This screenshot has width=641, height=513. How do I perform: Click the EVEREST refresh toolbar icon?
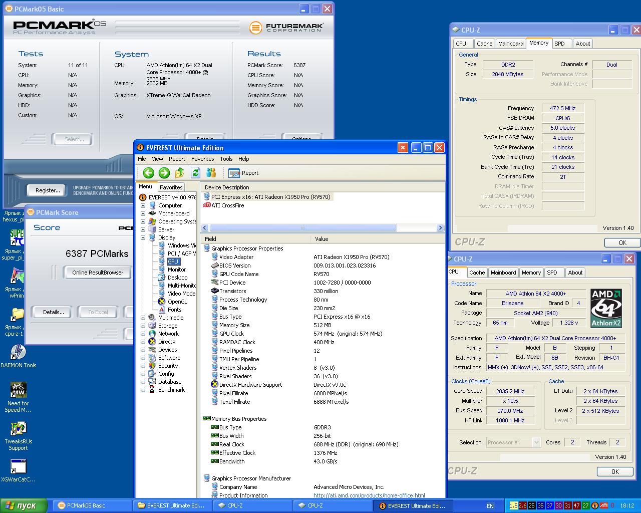[x=195, y=173]
